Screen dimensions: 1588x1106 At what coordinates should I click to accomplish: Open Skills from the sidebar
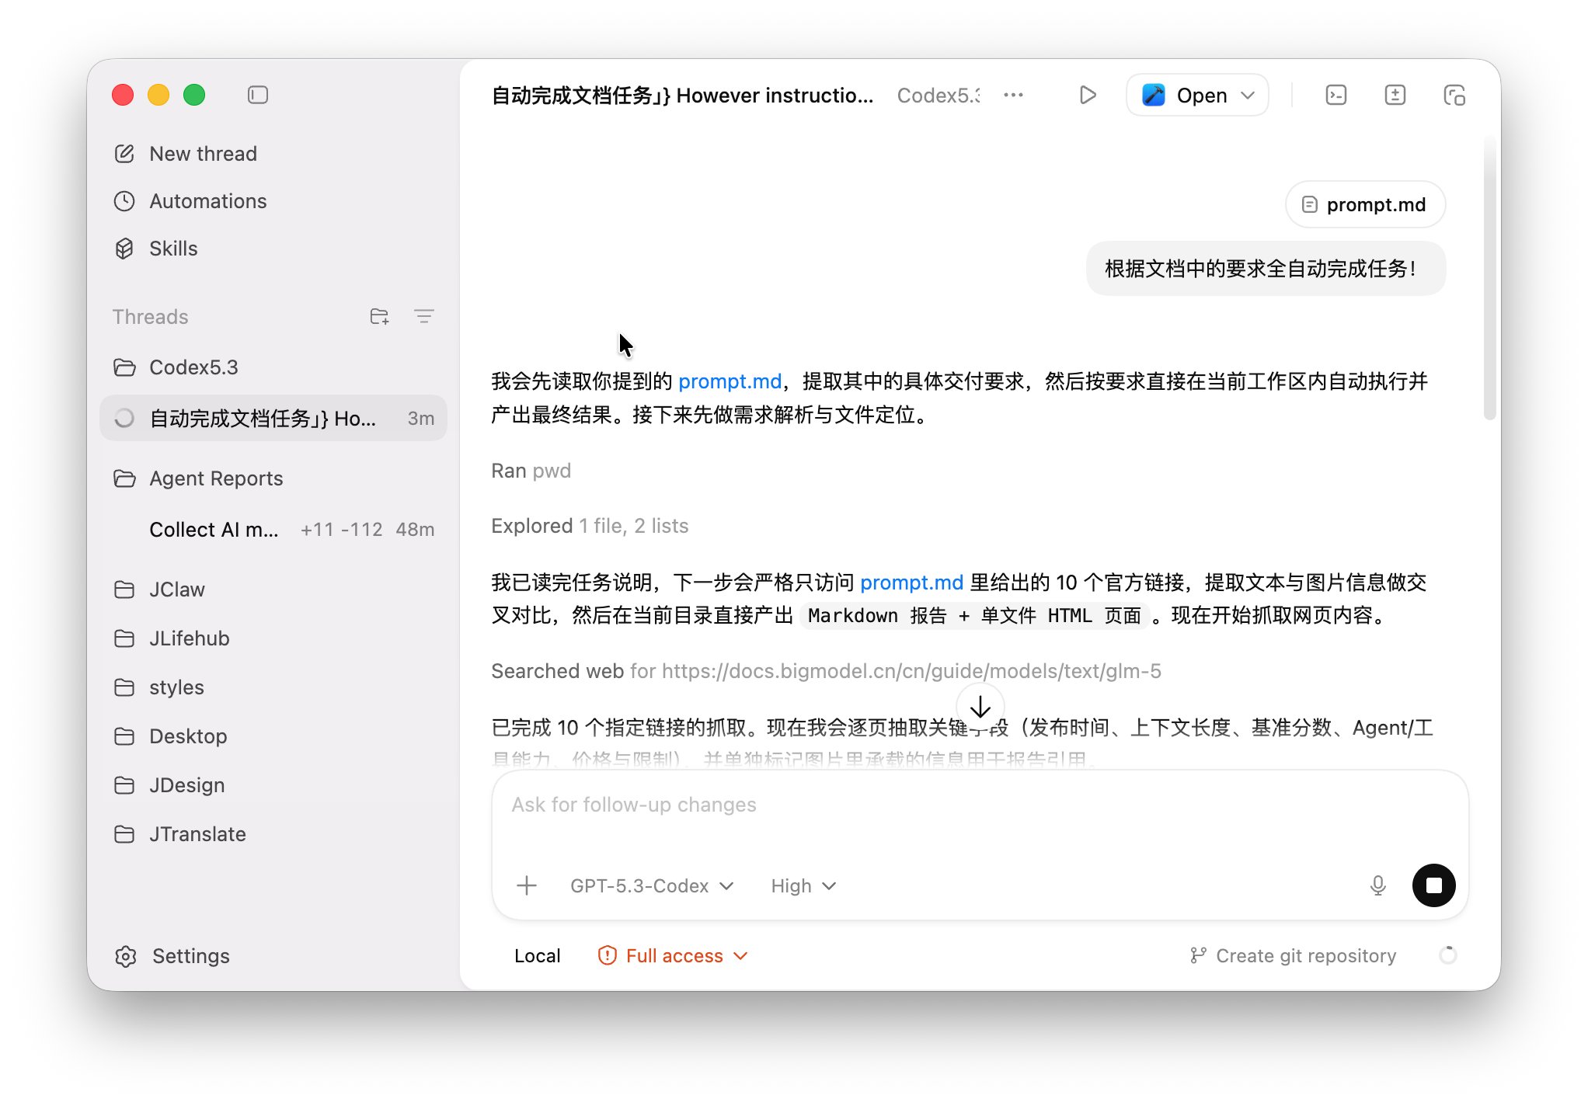coord(173,249)
